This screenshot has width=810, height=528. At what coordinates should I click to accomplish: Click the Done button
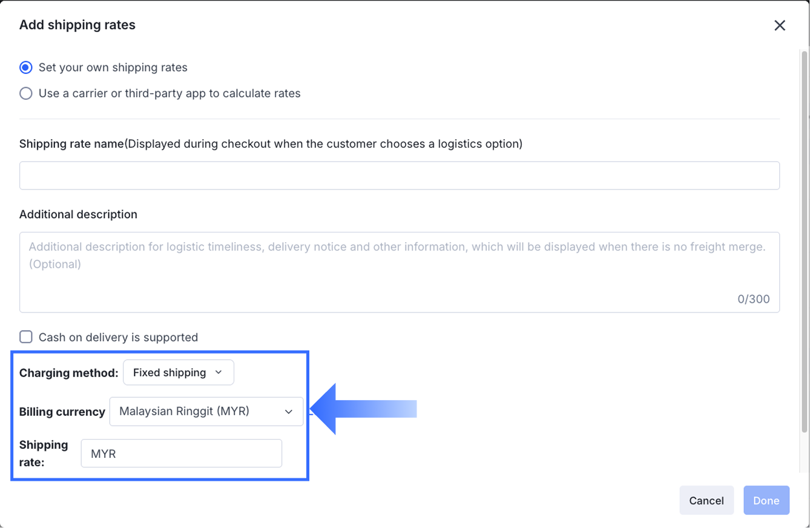[x=766, y=501]
